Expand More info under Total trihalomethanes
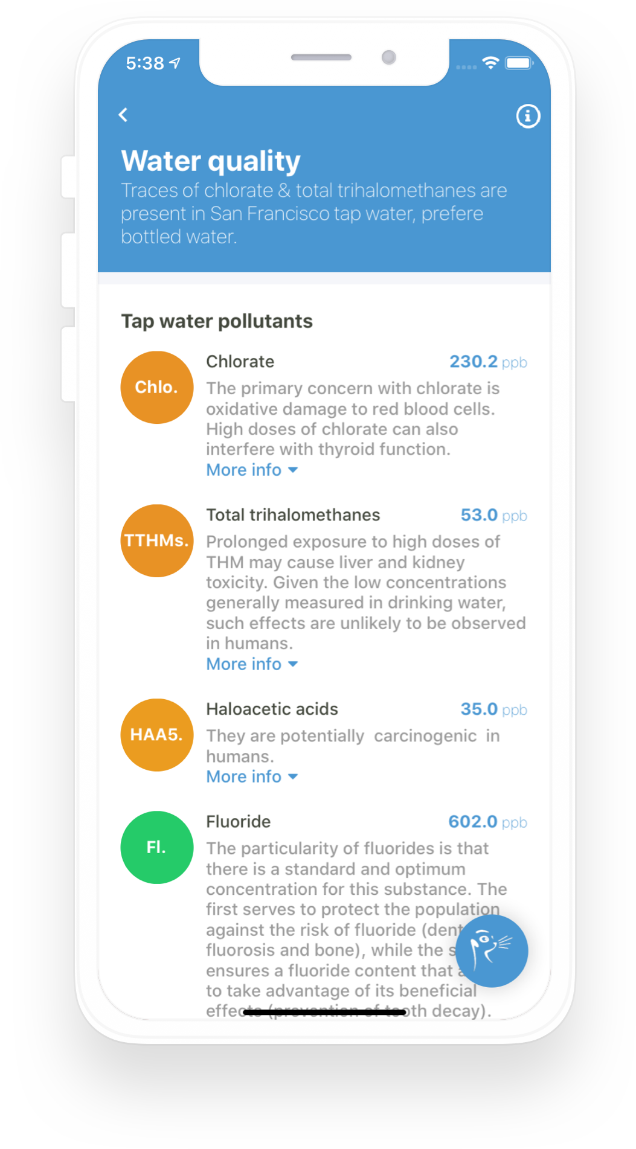The image size is (636, 1149). coord(252,664)
